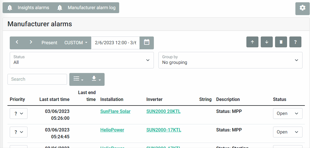Image resolution: width=310 pixels, height=148 pixels.
Task: Open the calendar date picker icon
Action: pyautogui.click(x=147, y=42)
